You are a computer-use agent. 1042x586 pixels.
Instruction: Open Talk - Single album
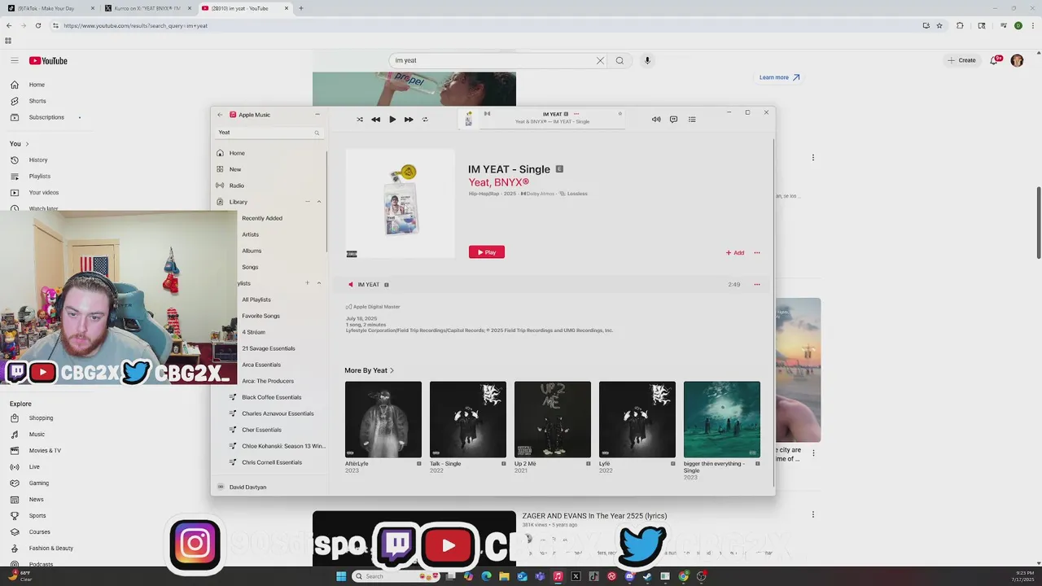[x=468, y=420]
